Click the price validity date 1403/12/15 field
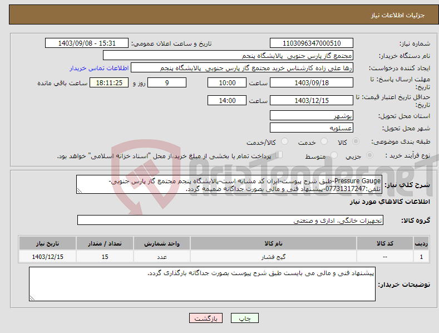The image size is (439, 333). point(312,100)
